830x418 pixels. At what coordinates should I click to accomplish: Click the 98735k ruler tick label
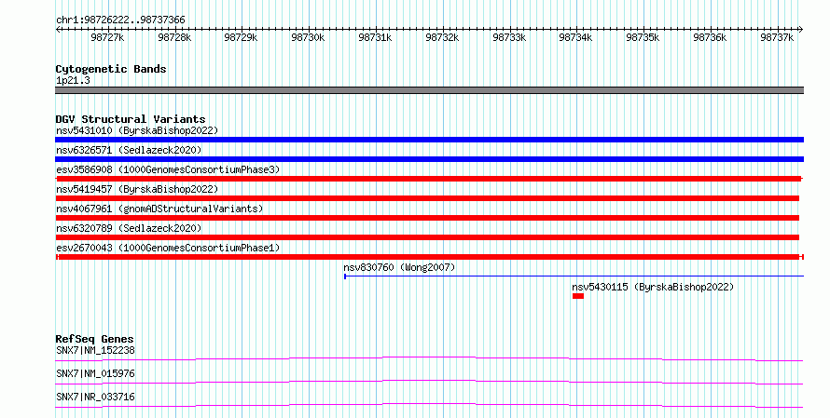643,37
